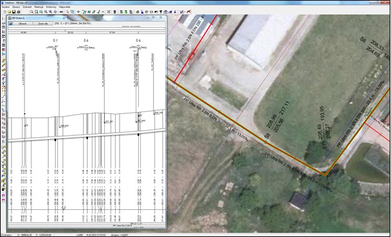Click the Obnovit button in profile window
391x237 pixels.
pos(23,23)
